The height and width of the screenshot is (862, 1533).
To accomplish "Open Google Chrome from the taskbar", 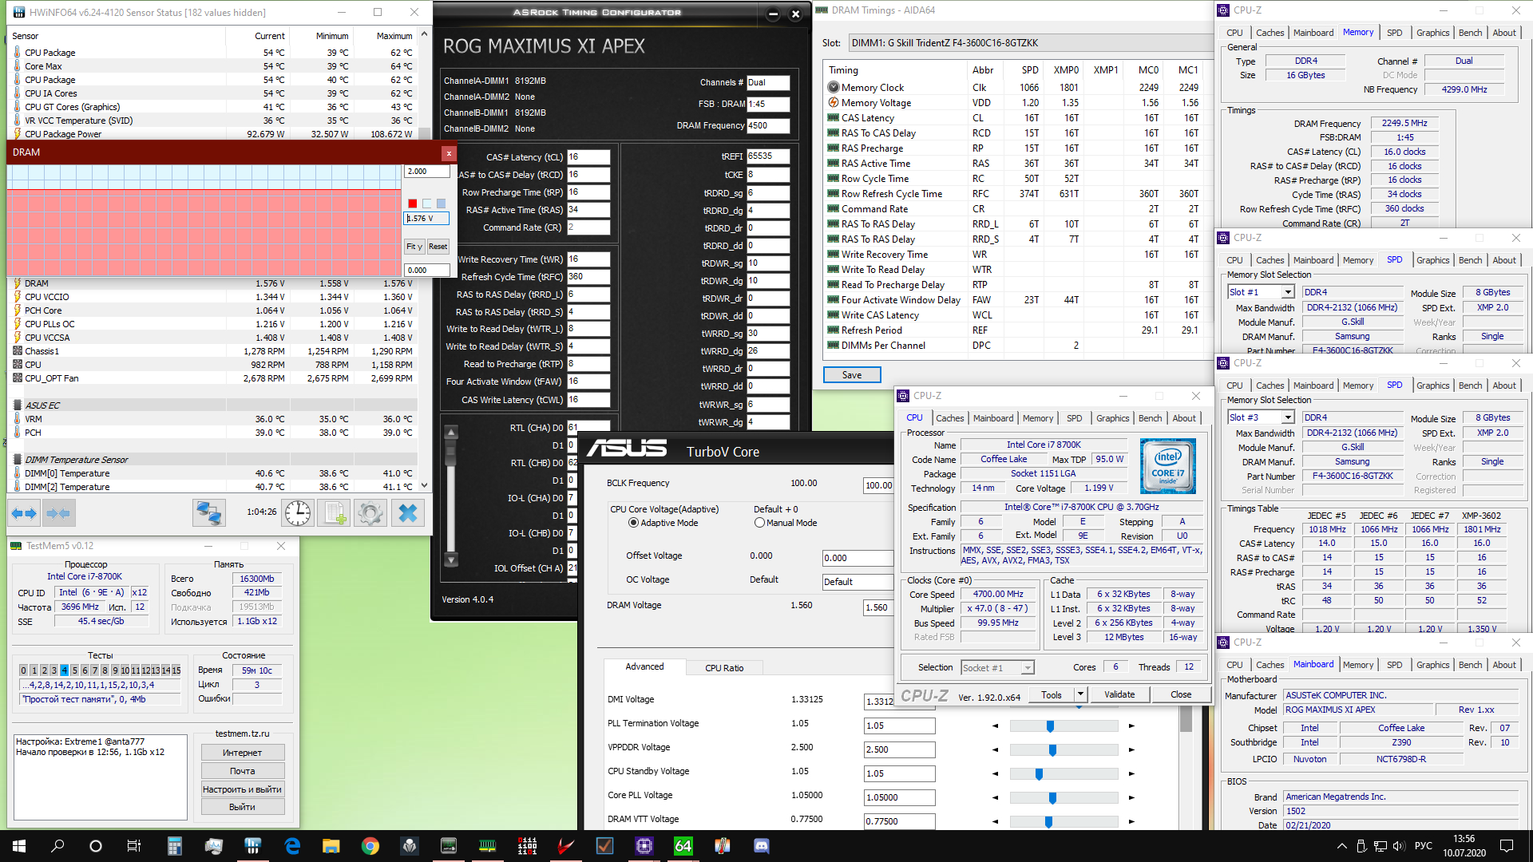I will pos(370,846).
